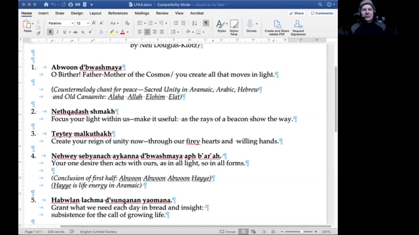Decrease paragraph indent
The height and width of the screenshot is (235, 419).
tap(175, 23)
